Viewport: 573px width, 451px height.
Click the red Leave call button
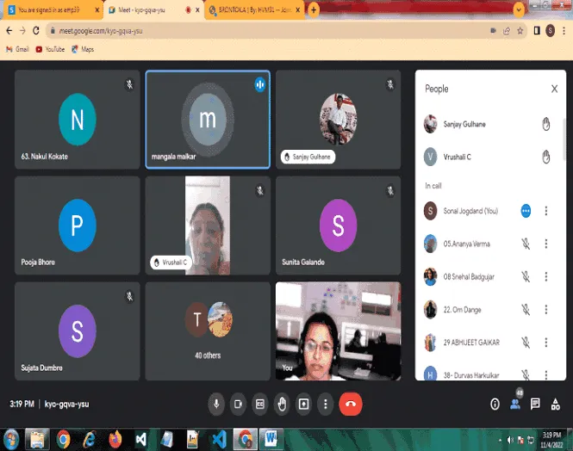[x=351, y=404]
